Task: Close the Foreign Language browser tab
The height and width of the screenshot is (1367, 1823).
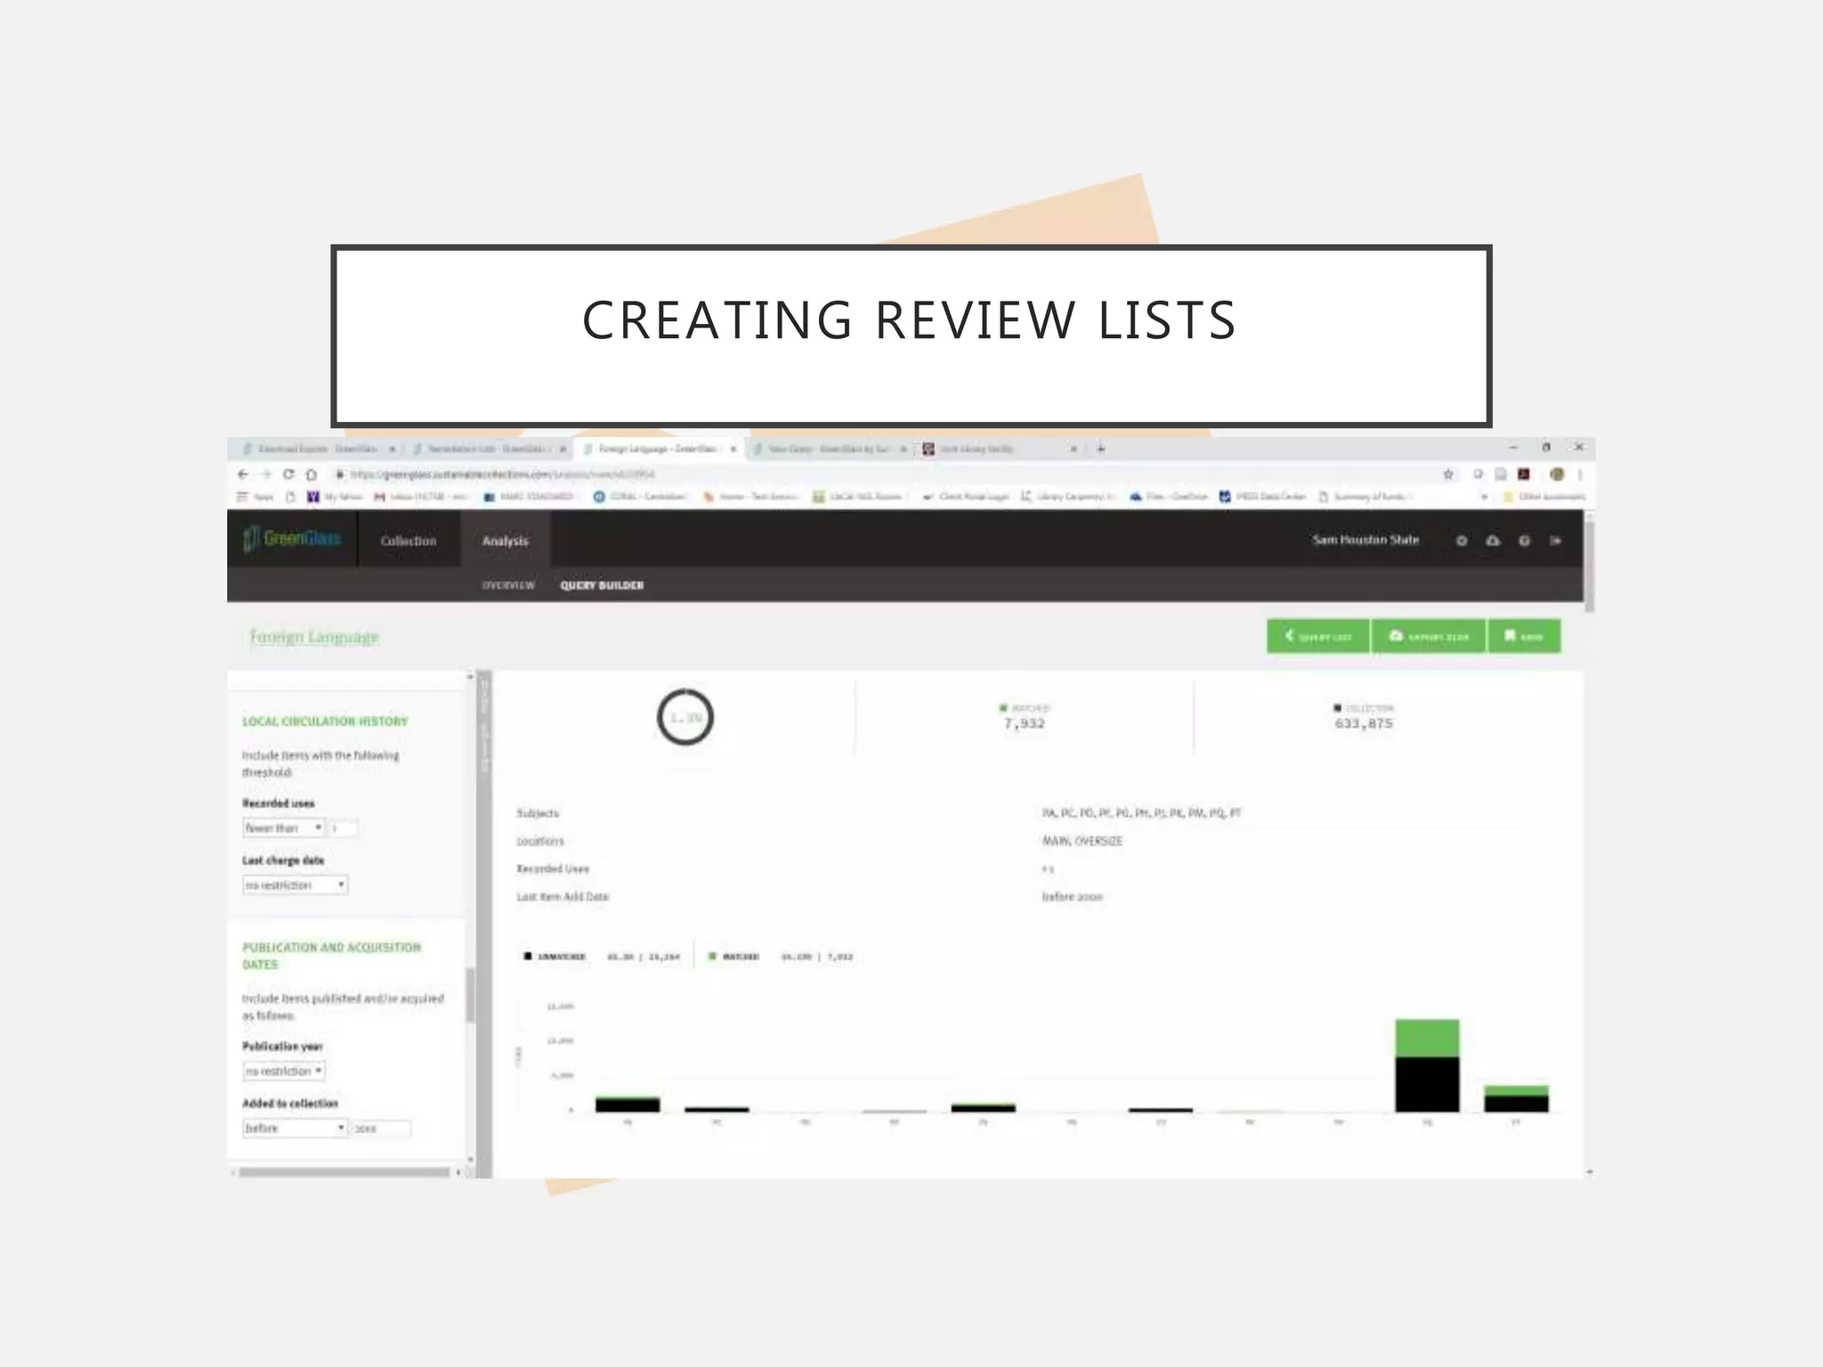Action: [733, 449]
